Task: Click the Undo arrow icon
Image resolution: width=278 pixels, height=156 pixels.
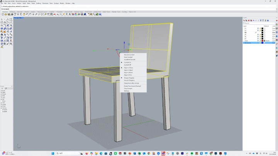Action: tap(27, 14)
